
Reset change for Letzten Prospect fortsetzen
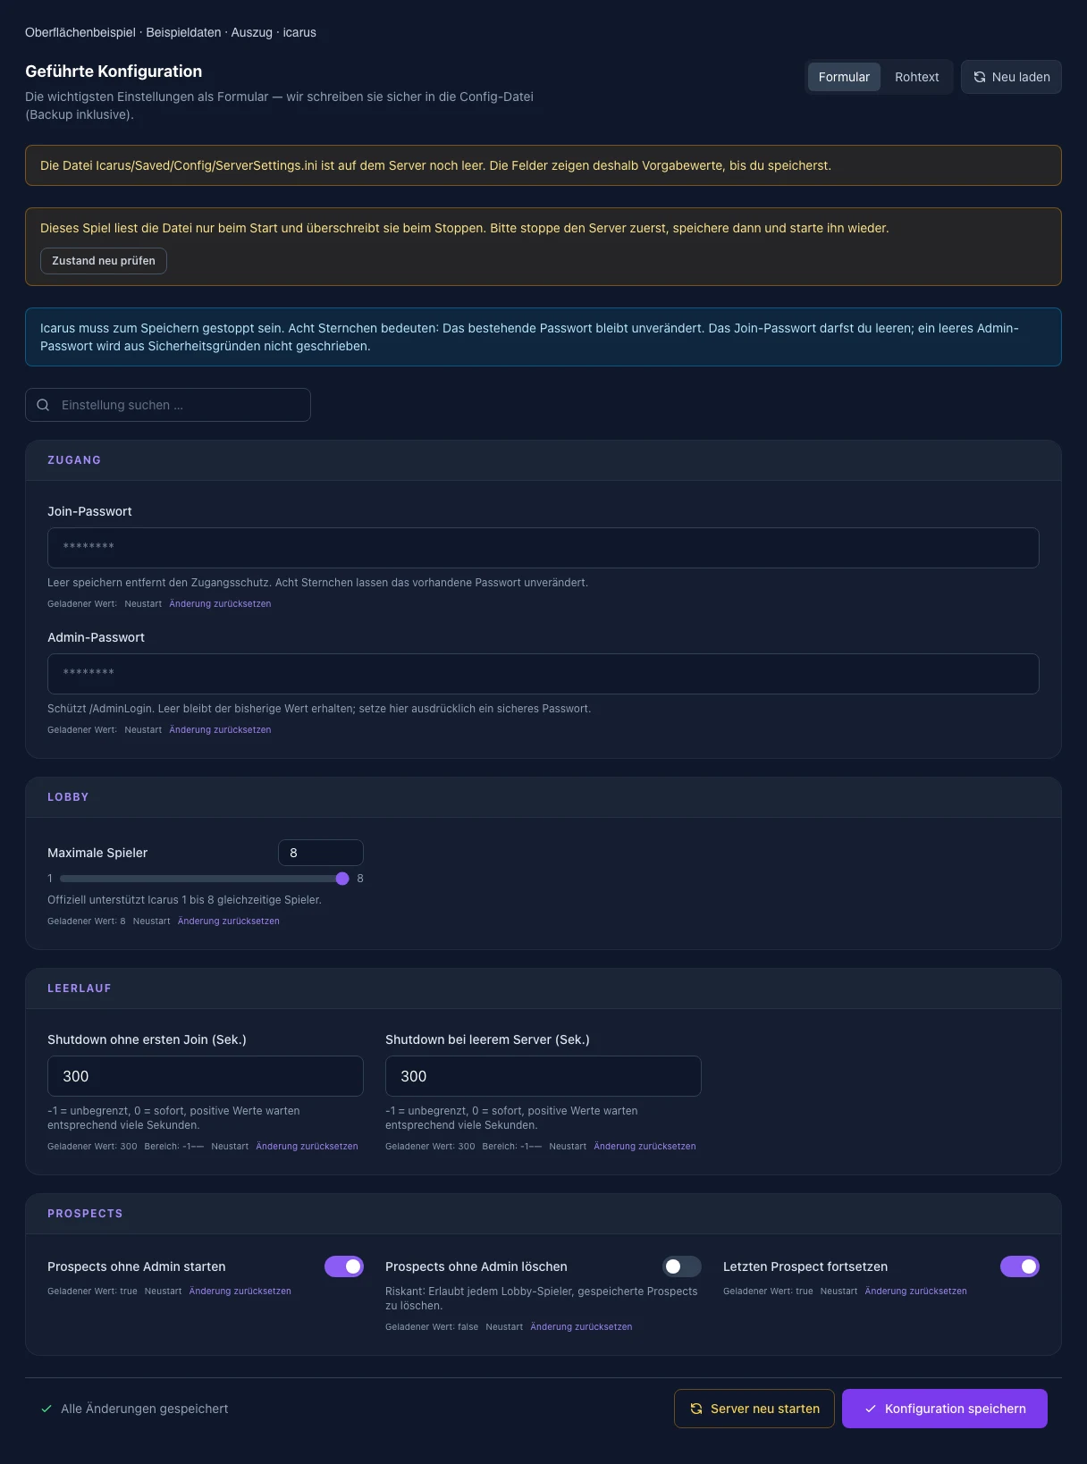coord(916,1292)
